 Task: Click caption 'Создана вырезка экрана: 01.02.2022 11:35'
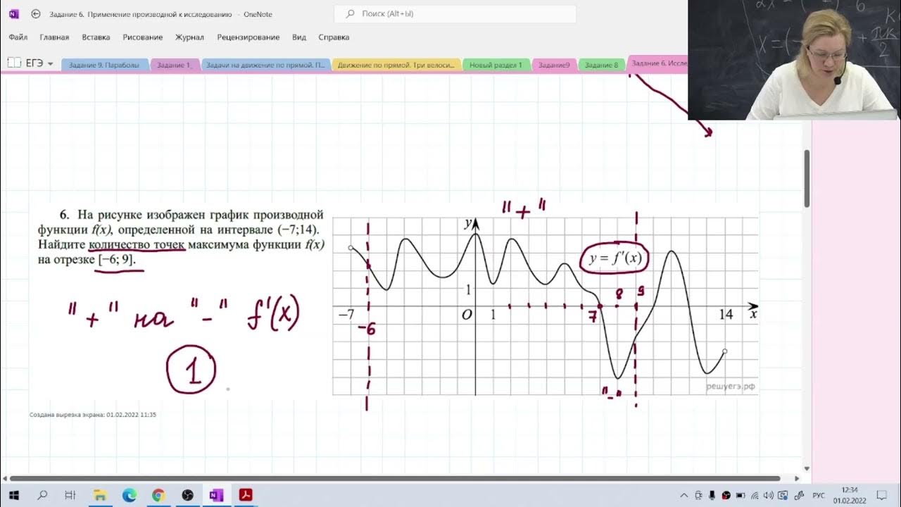pyautogui.click(x=93, y=415)
